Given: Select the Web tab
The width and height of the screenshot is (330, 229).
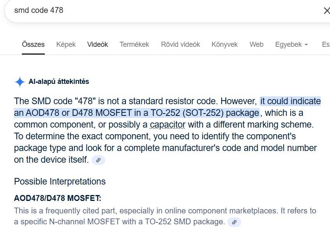Looking at the screenshot, I should [x=256, y=44].
